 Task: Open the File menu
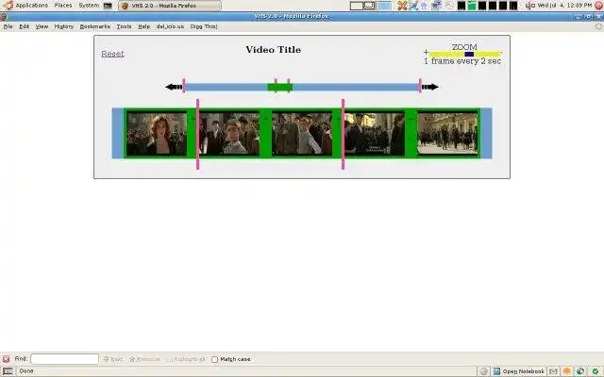coord(8,26)
